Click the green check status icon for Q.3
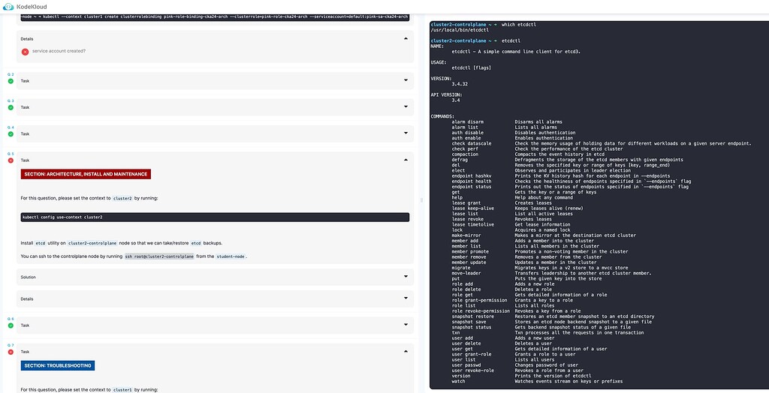This screenshot has height=393, width=769. 11,107
